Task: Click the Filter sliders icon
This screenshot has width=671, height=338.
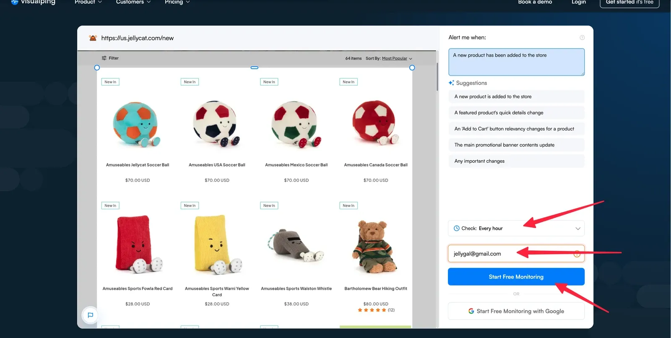Action: click(104, 58)
